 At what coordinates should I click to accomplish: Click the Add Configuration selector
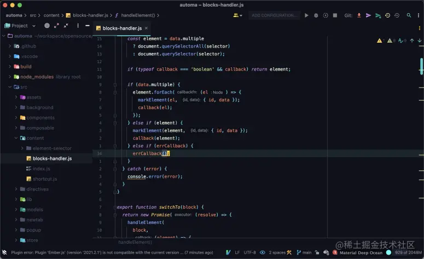274,15
